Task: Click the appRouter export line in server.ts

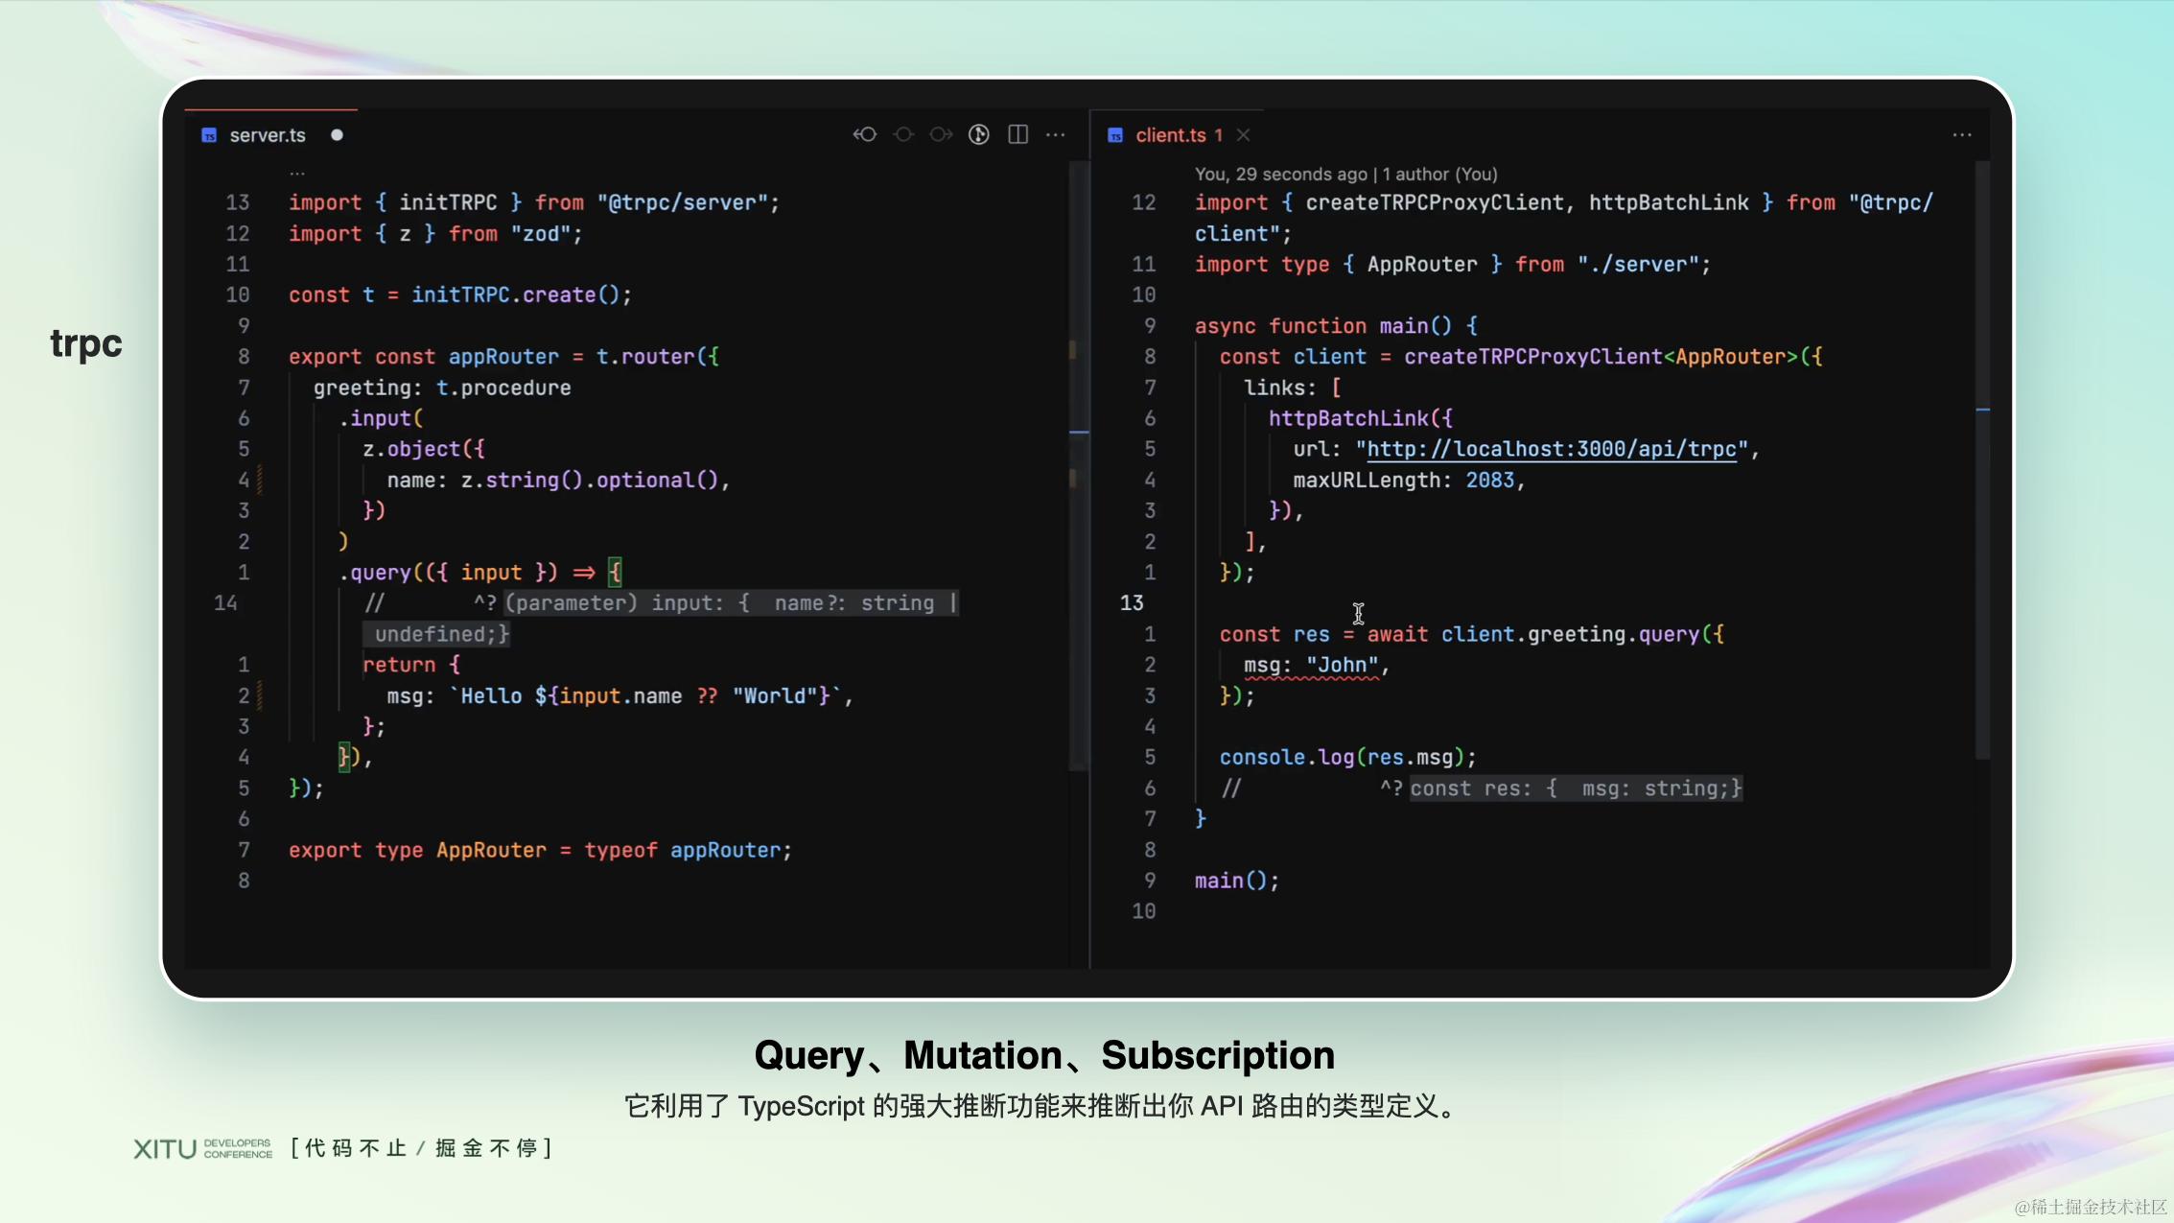Action: tap(503, 357)
